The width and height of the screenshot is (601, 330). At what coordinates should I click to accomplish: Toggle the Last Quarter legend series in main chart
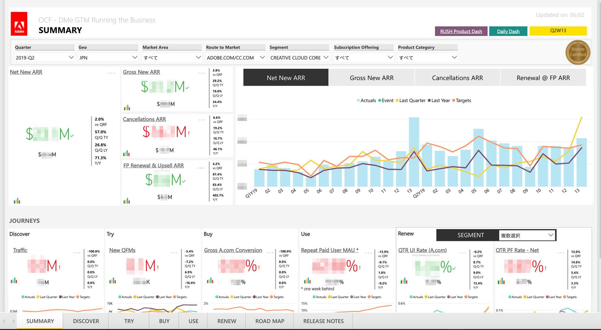[x=410, y=101]
